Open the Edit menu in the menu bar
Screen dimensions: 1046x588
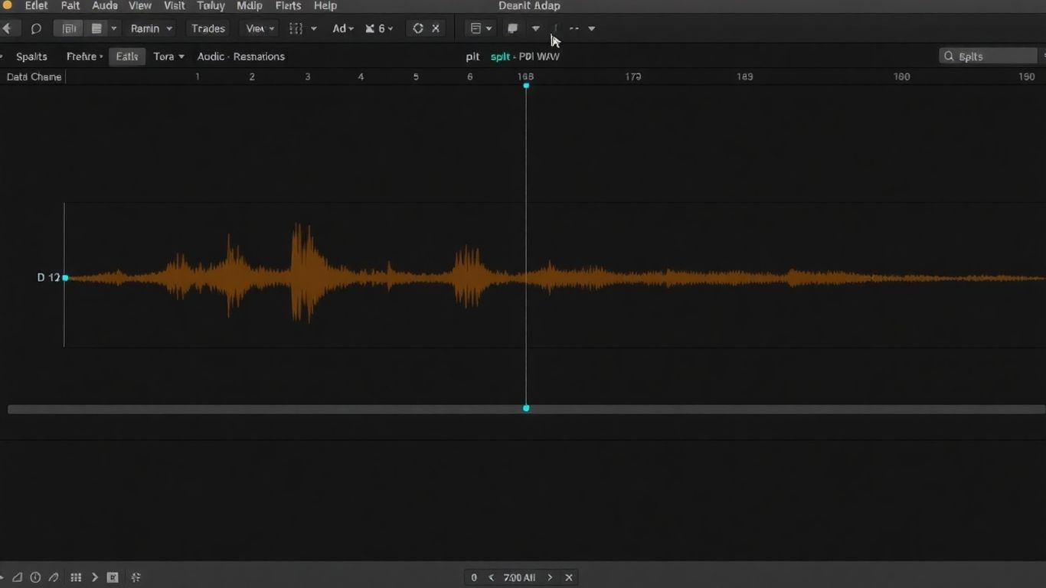[35, 6]
